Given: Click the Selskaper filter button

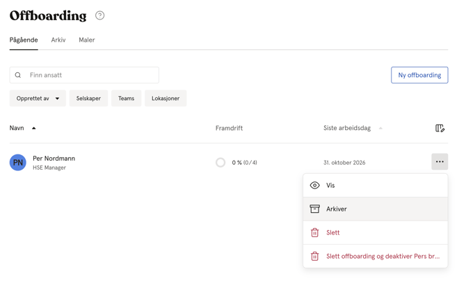Looking at the screenshot, I should (88, 98).
